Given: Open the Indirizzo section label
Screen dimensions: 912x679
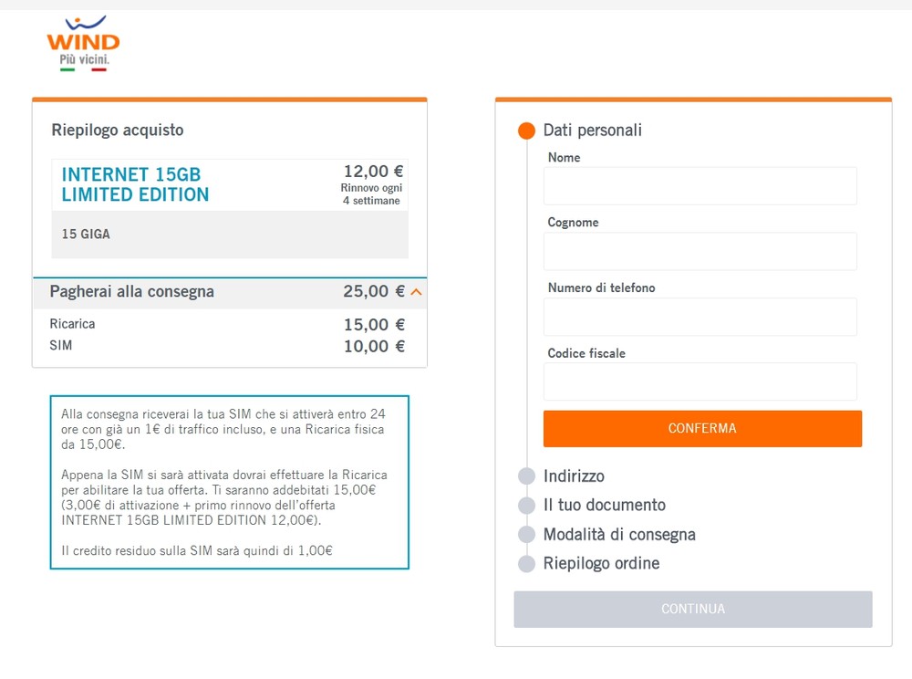Looking at the screenshot, I should pos(574,476).
